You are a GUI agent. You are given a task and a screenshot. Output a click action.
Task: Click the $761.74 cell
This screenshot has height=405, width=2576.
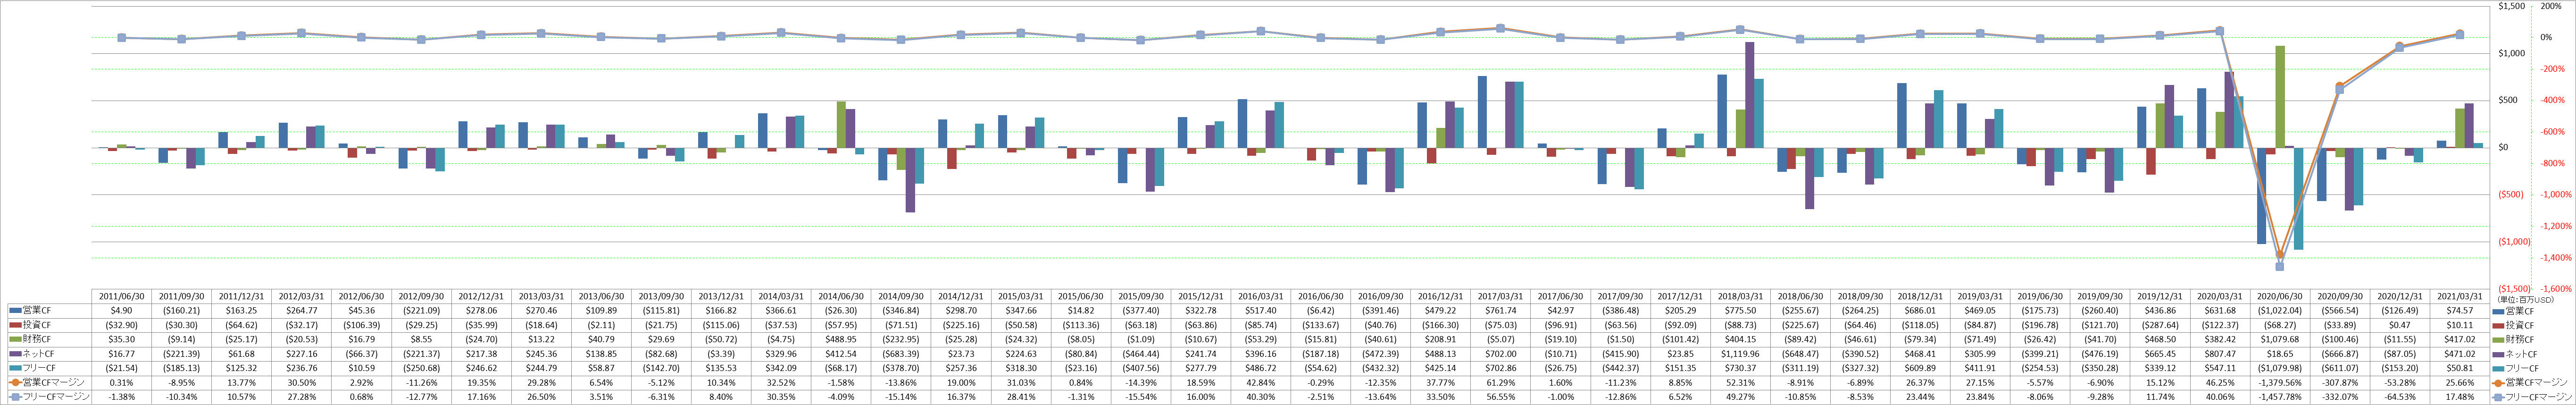click(1500, 310)
